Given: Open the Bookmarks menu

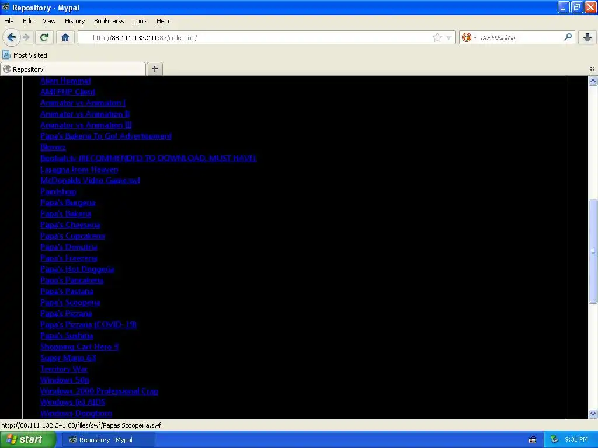Looking at the screenshot, I should (x=109, y=21).
